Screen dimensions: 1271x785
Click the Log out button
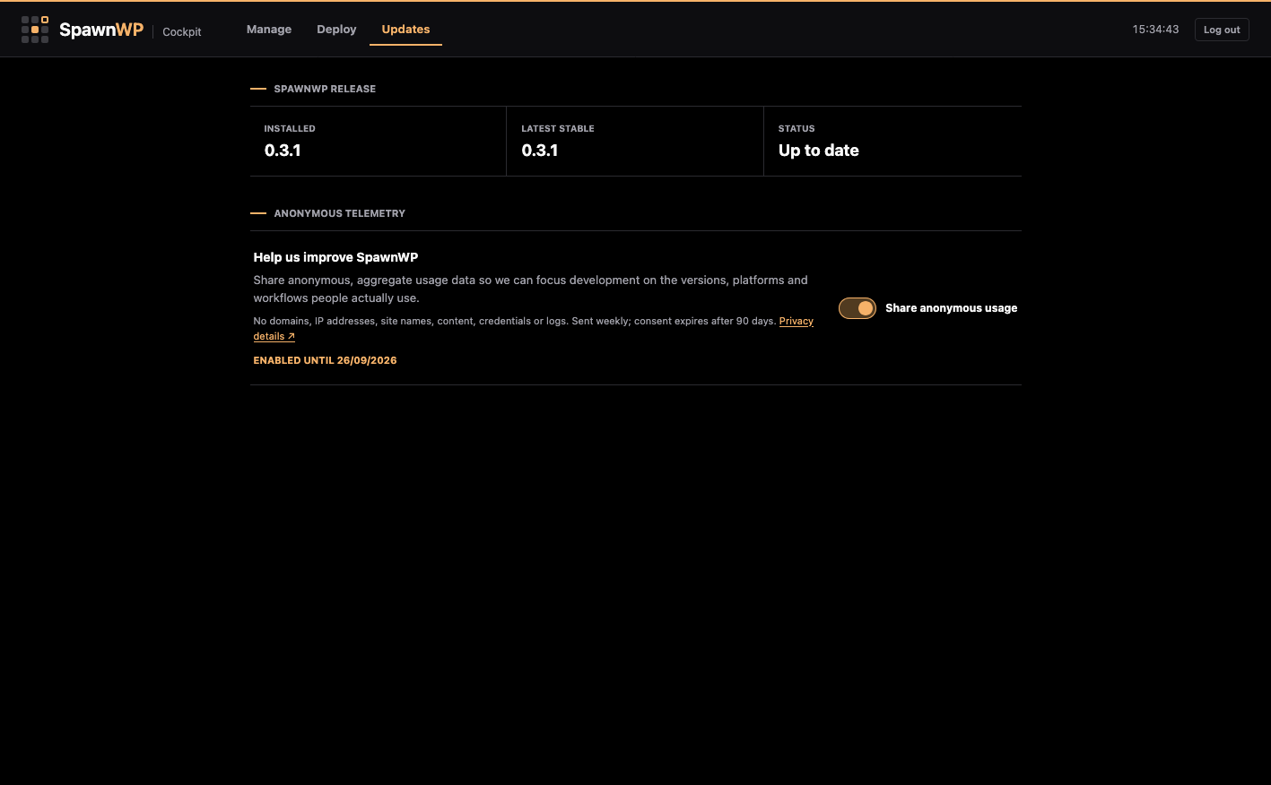pyautogui.click(x=1222, y=30)
